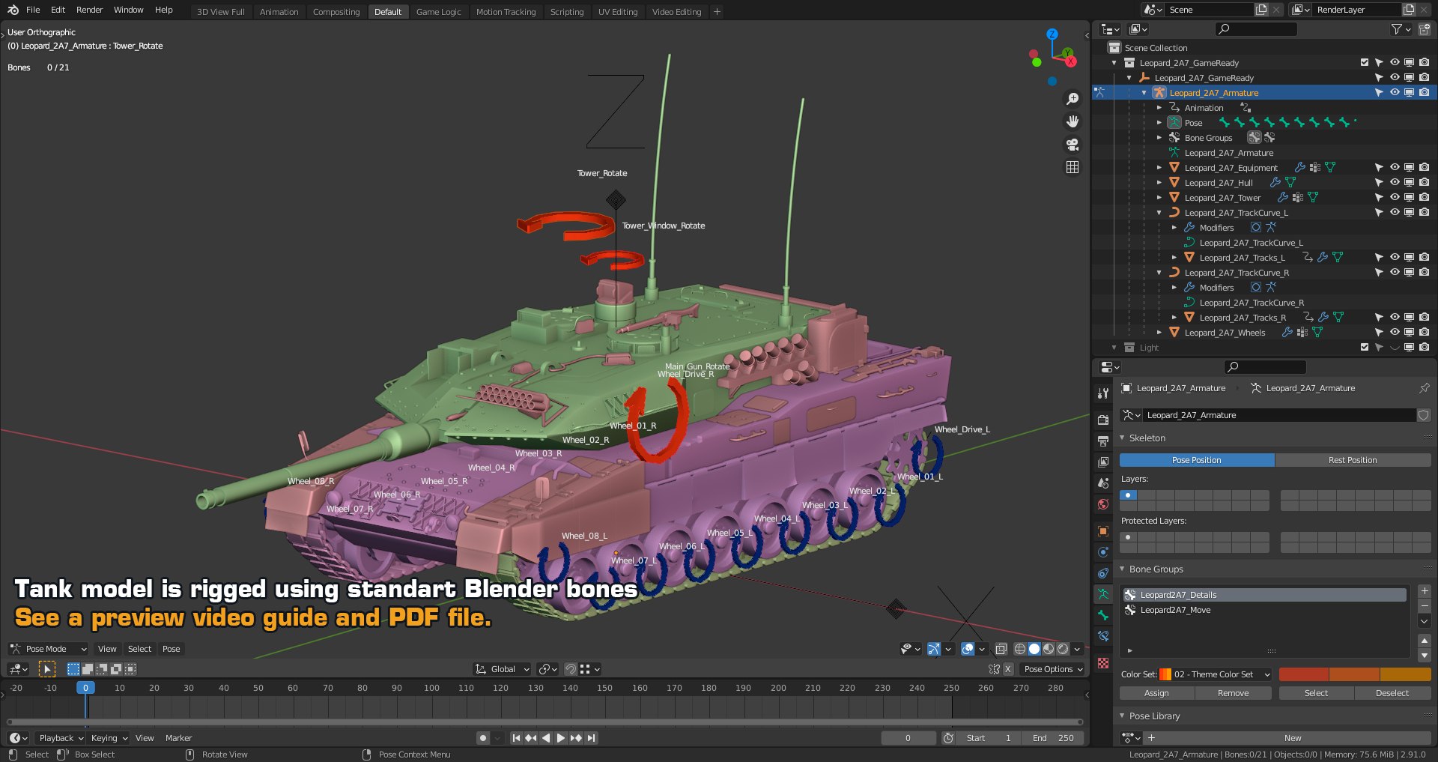Viewport: 1438px width, 762px height.
Task: Hide Leopard_2A7_Tower in viewport
Action: (x=1395, y=198)
